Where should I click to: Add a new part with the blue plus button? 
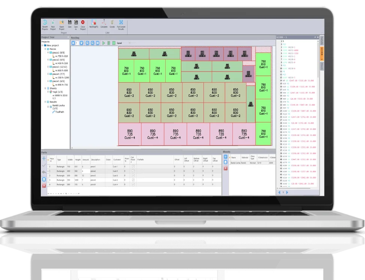click(x=43, y=158)
